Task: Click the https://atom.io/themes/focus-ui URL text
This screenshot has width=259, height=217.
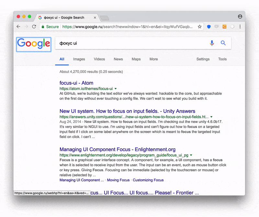Action: [x=86, y=89]
